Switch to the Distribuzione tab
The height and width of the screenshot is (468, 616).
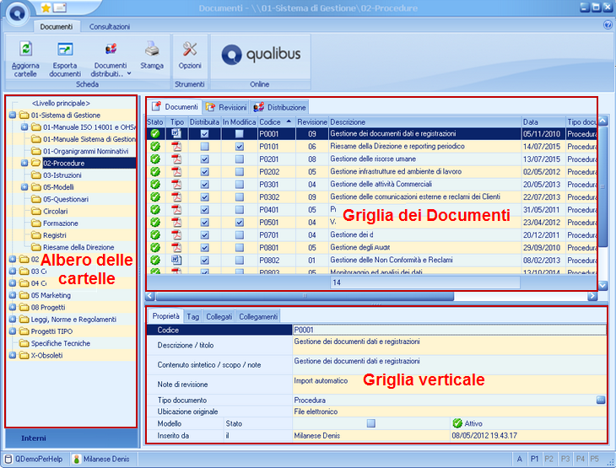[279, 107]
